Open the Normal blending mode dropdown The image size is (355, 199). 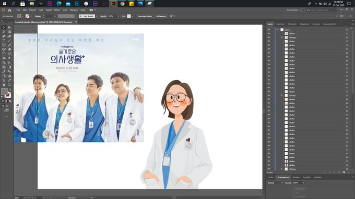[275, 183]
